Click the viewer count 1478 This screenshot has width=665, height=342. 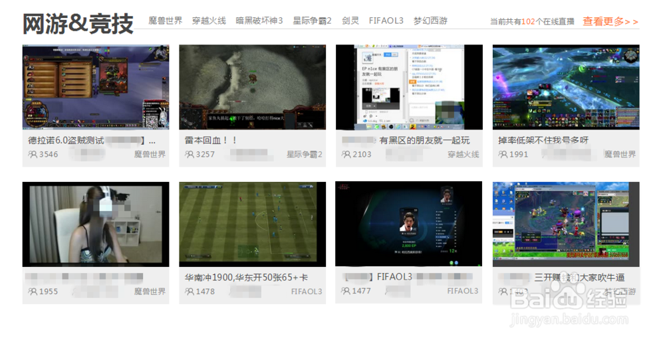(x=205, y=292)
